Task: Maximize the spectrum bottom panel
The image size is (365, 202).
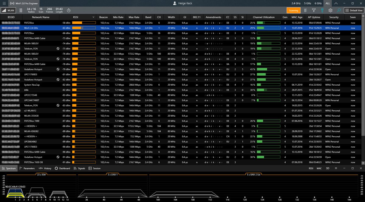Action: coord(353,168)
